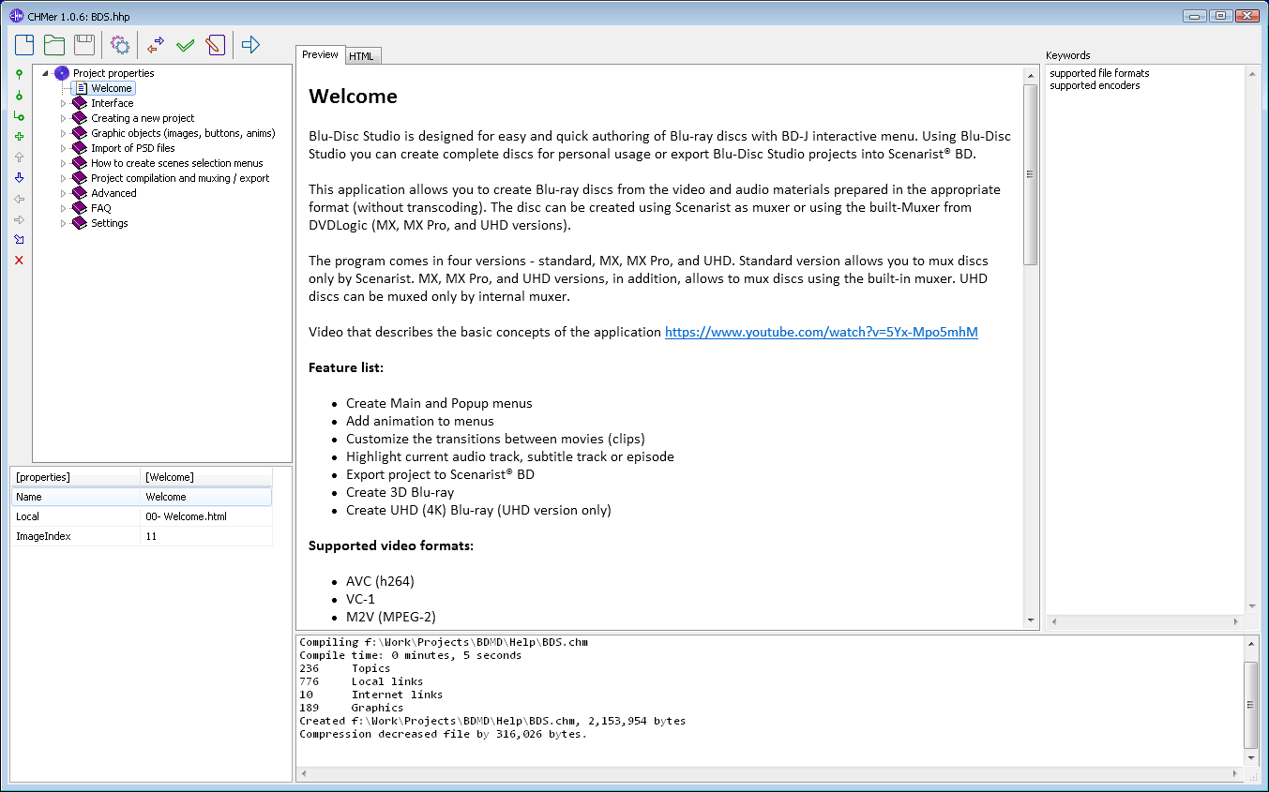1269x792 pixels.
Task: Click the gray right arrow sidebar icon
Action: click(x=19, y=218)
